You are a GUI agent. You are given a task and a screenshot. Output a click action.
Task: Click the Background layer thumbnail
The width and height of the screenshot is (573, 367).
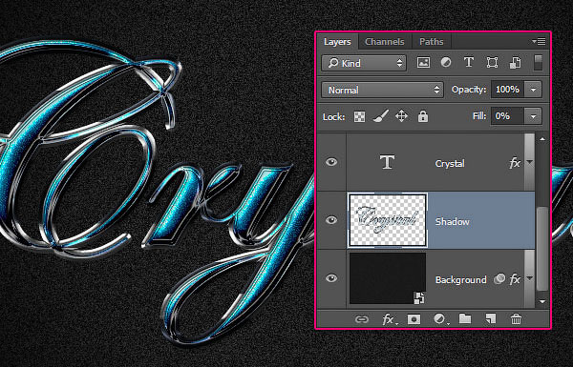point(388,278)
